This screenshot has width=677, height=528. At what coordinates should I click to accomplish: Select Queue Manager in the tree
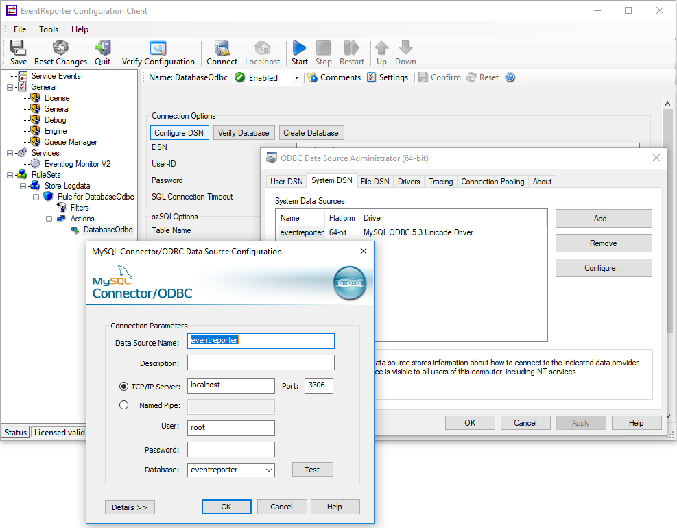[71, 142]
